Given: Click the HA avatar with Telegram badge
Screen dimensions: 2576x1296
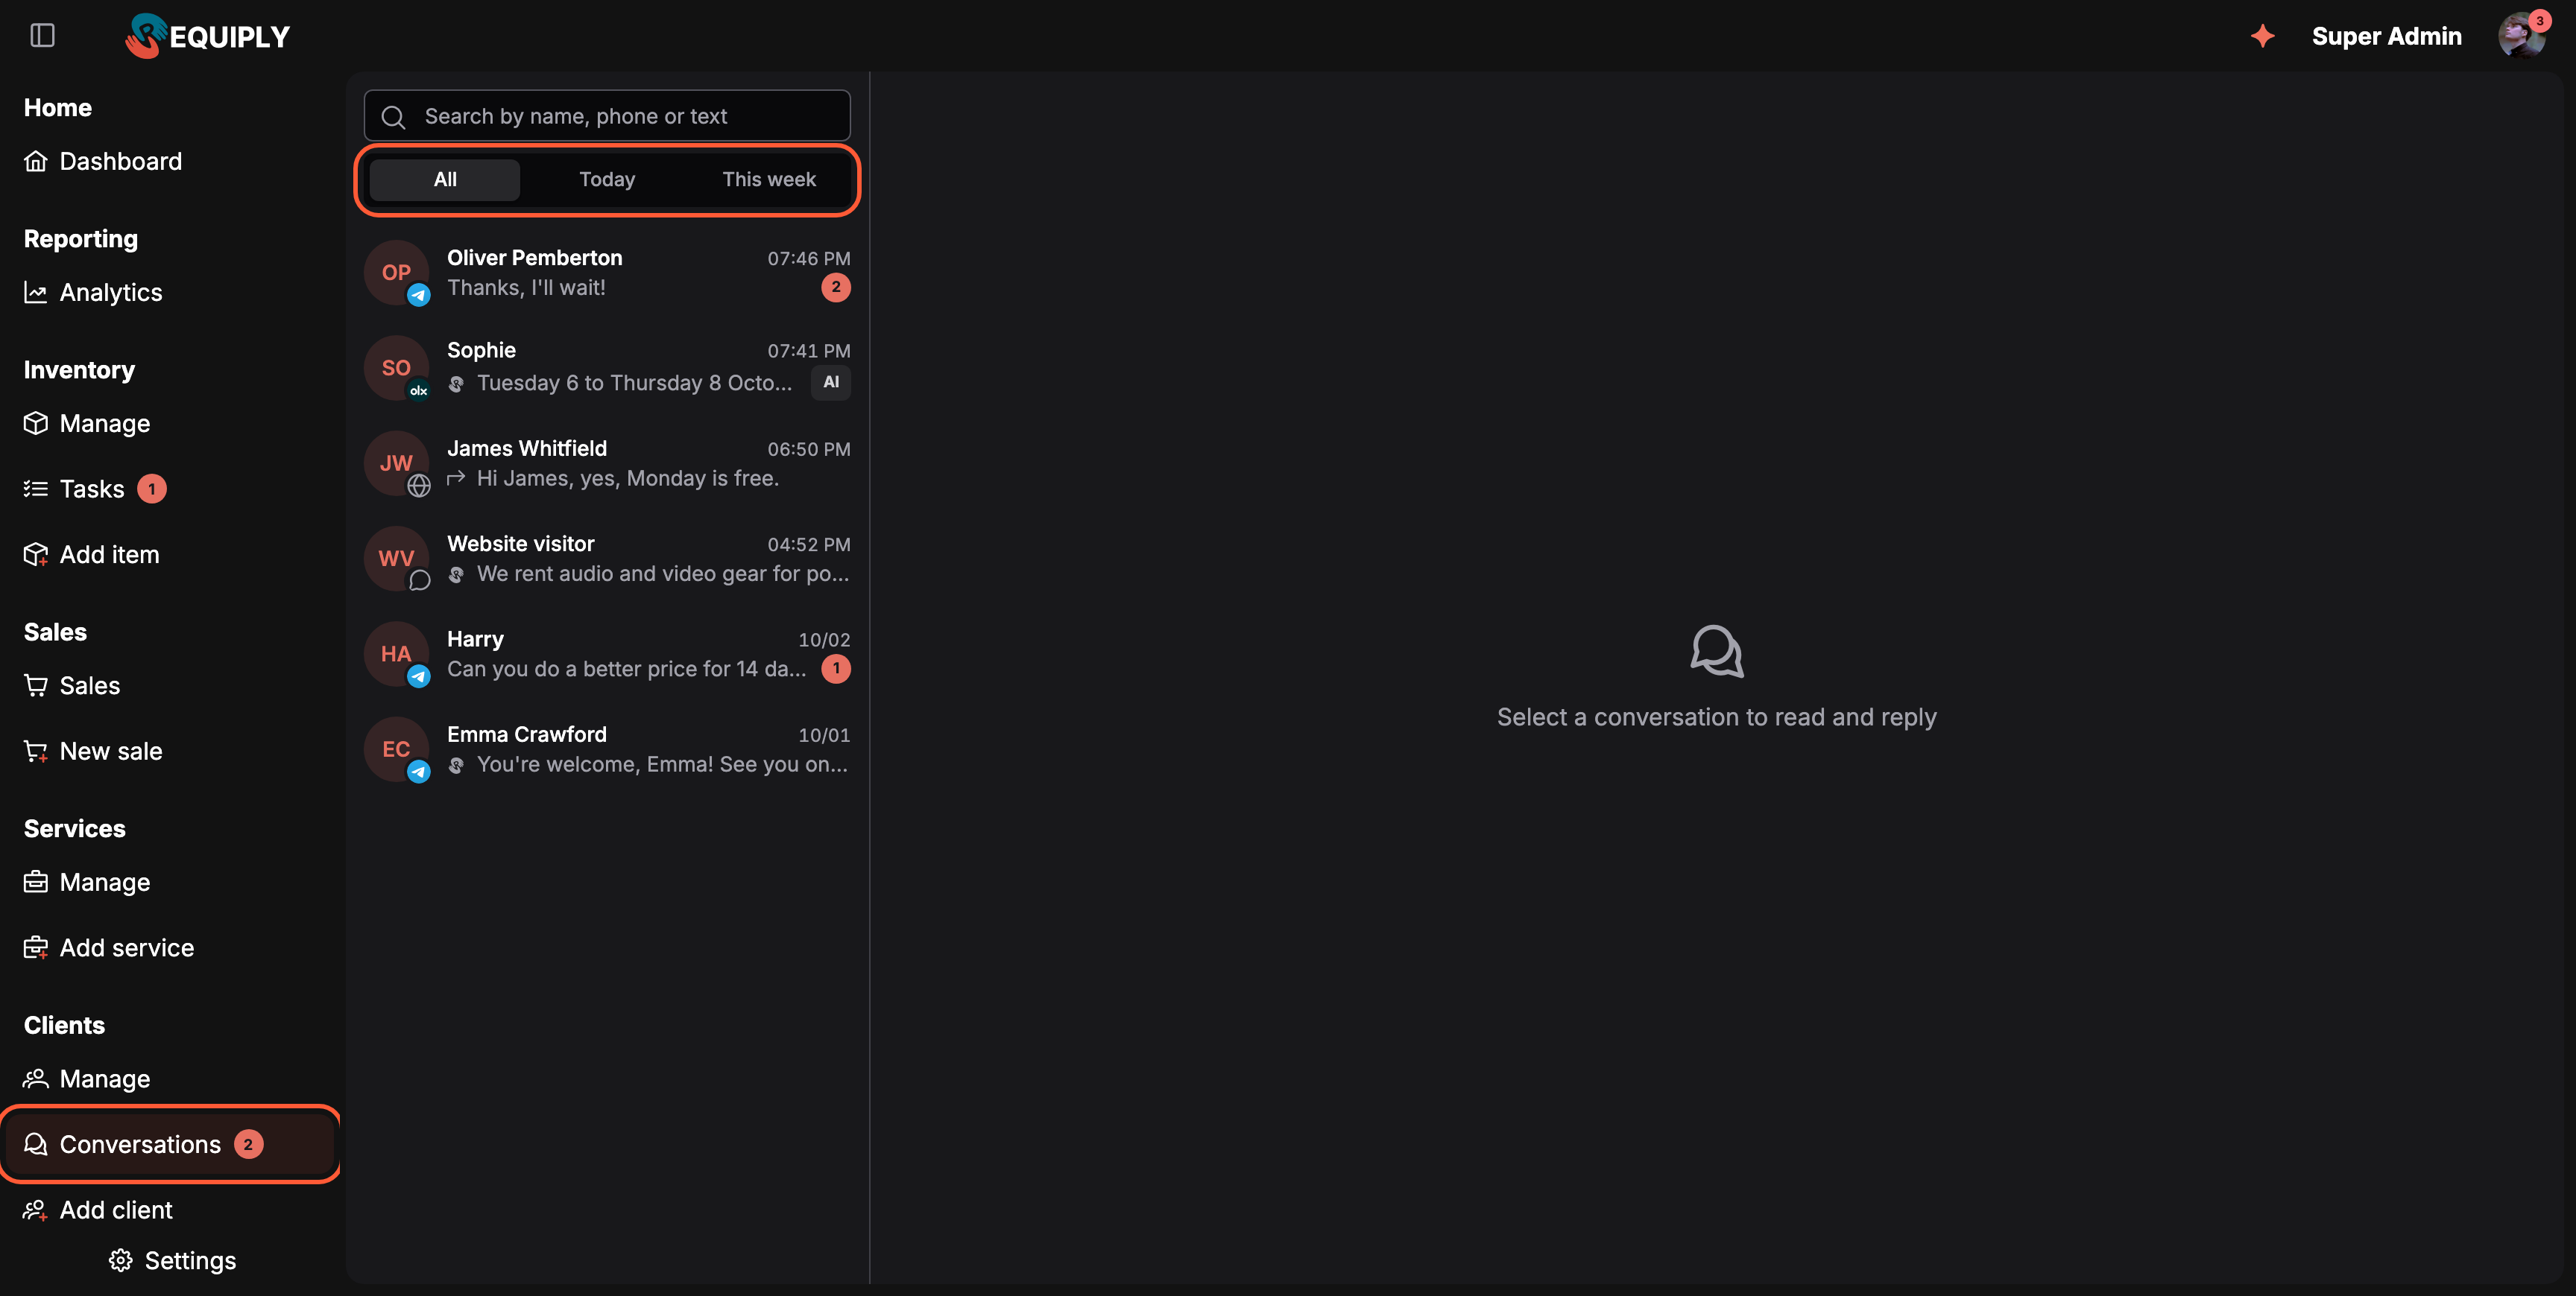Looking at the screenshot, I should point(397,655).
